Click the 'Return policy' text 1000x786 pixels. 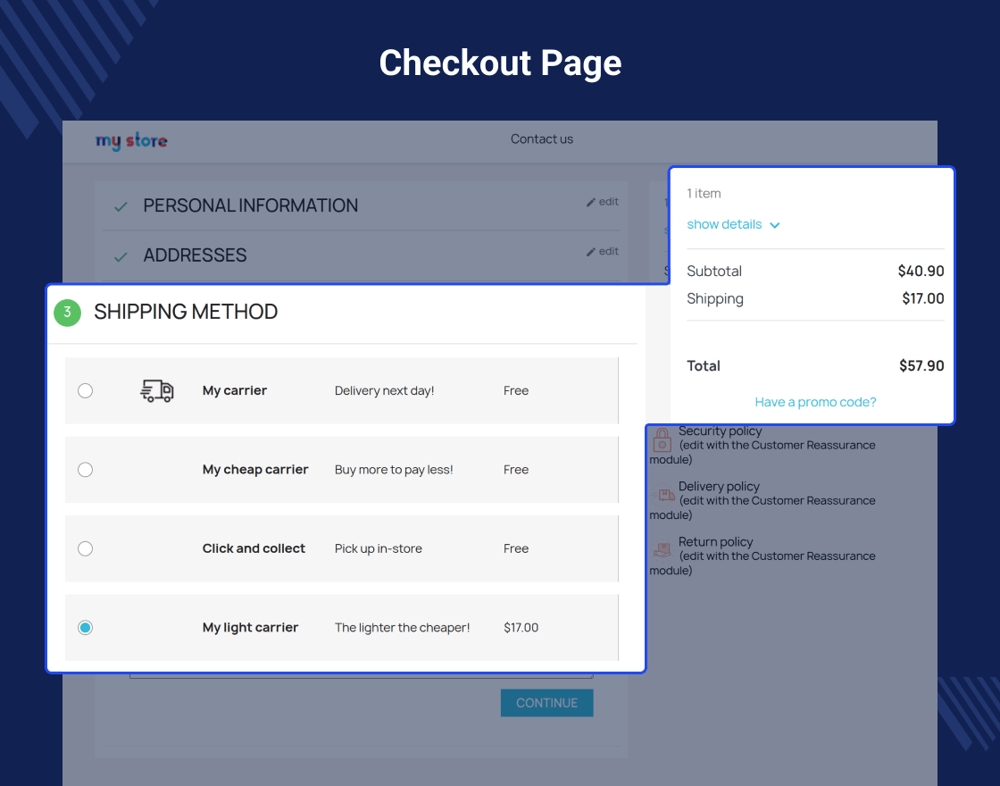(x=715, y=541)
